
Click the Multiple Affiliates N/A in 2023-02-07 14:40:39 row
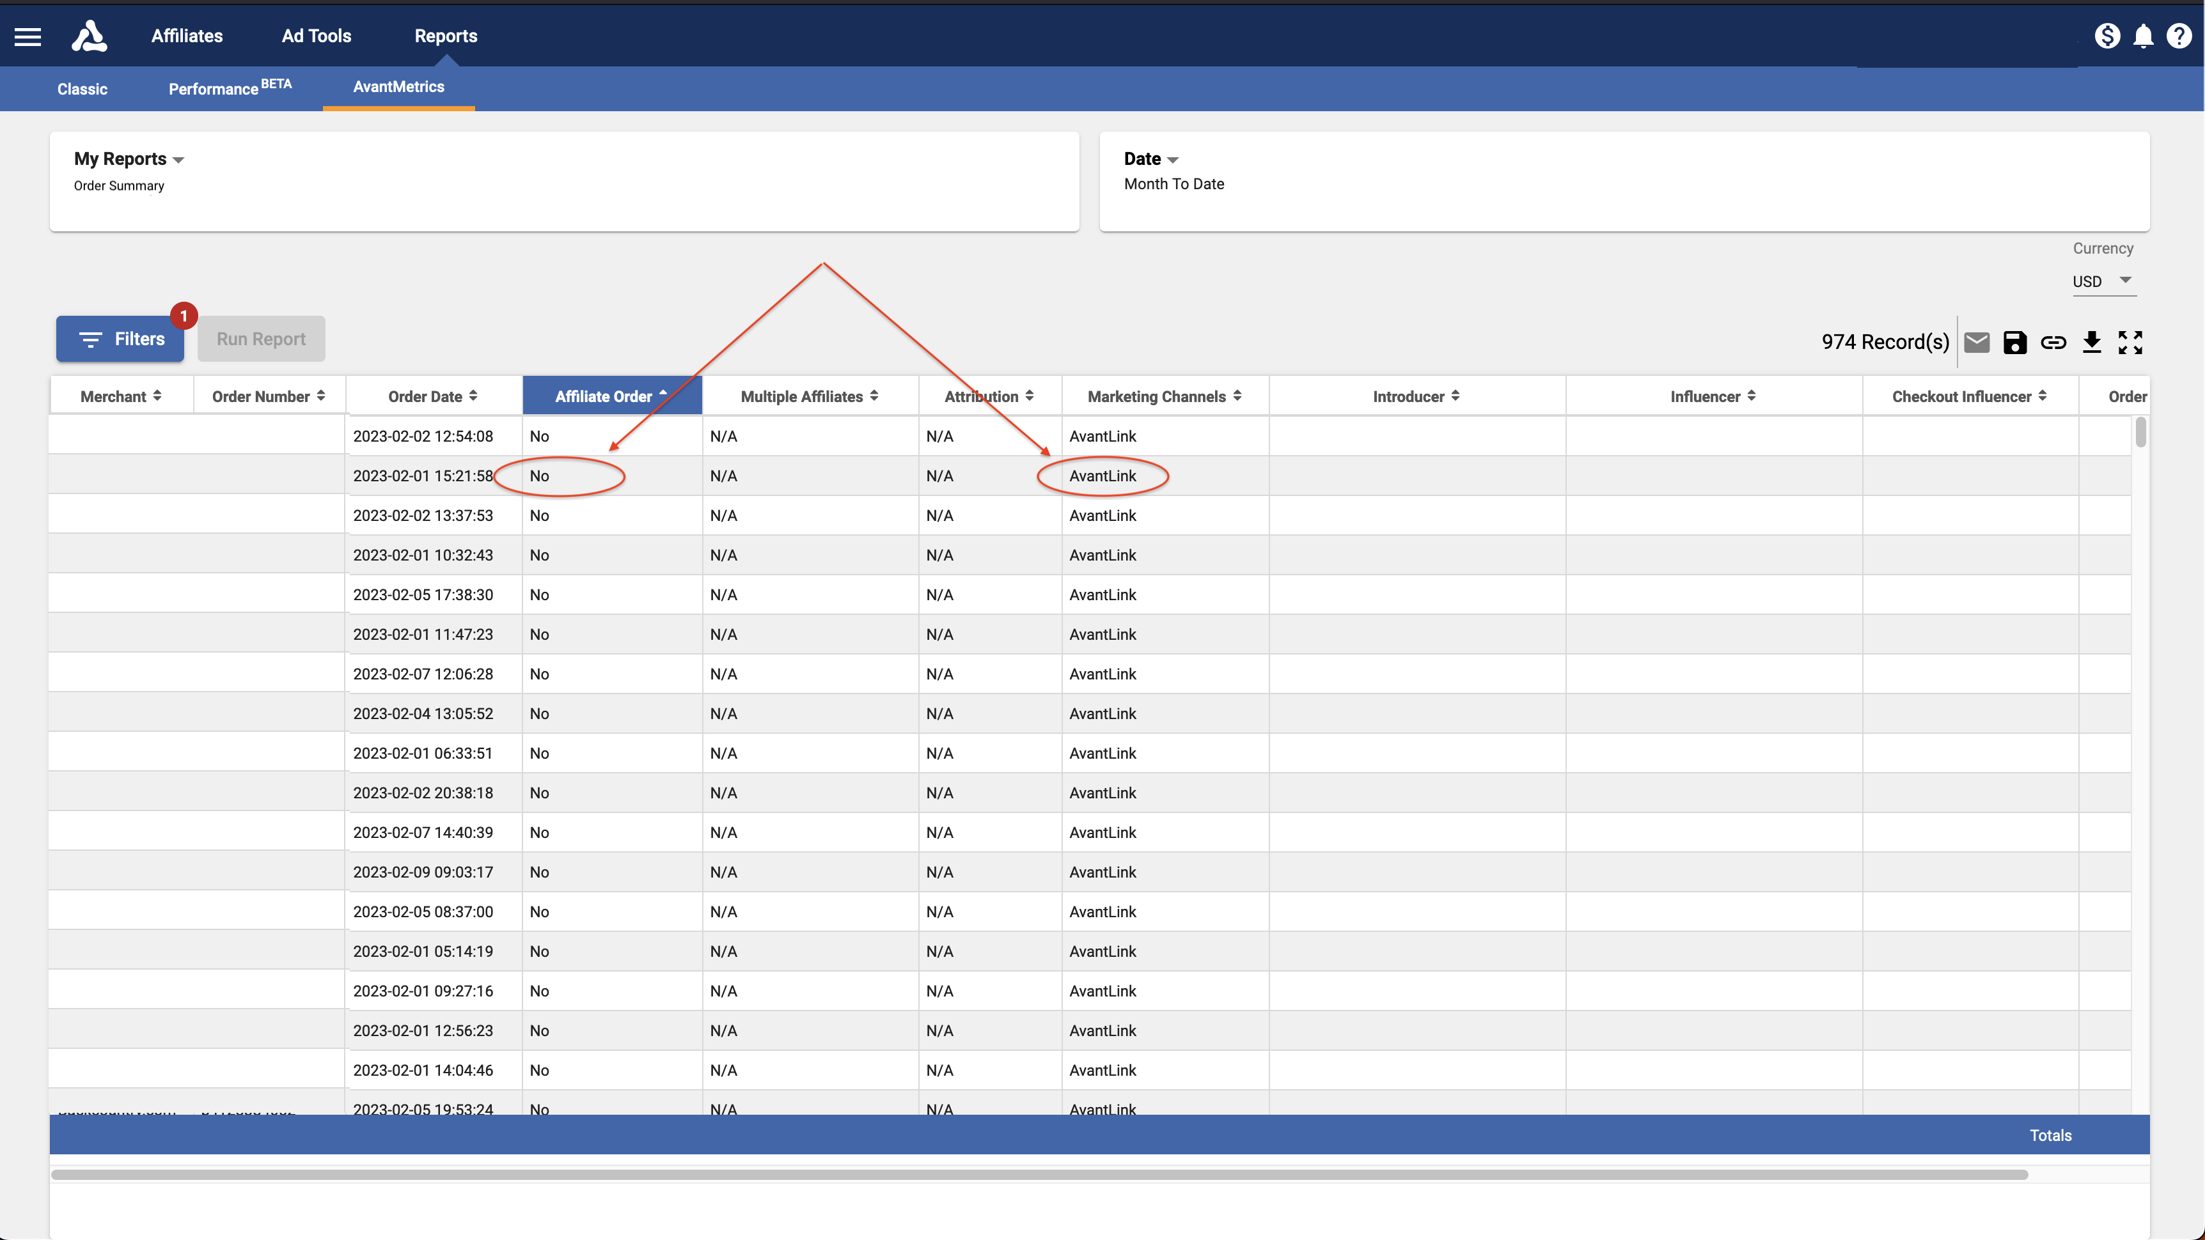[x=723, y=833]
